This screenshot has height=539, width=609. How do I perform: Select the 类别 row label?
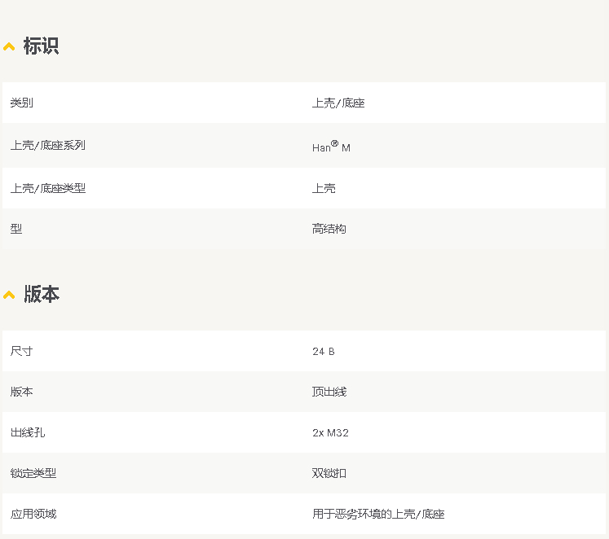[22, 103]
